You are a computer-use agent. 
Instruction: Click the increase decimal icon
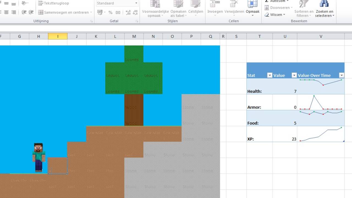(x=128, y=12)
